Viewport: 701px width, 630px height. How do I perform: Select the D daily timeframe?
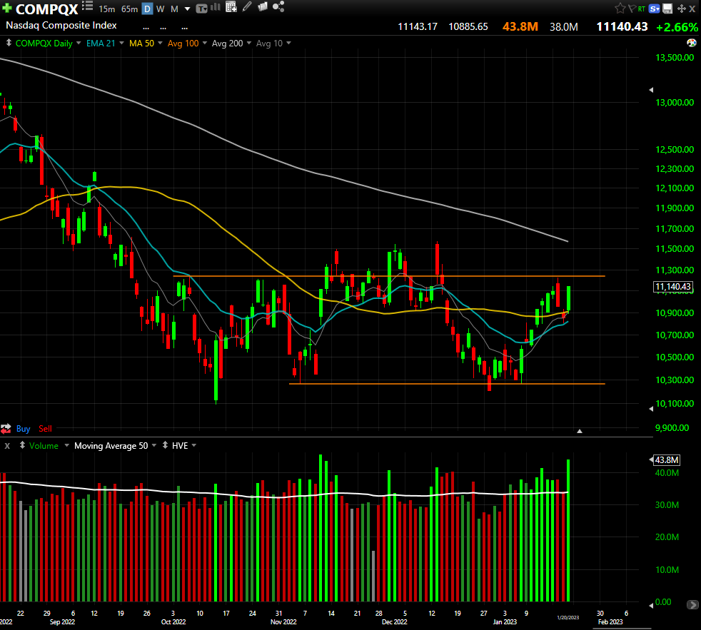click(147, 9)
